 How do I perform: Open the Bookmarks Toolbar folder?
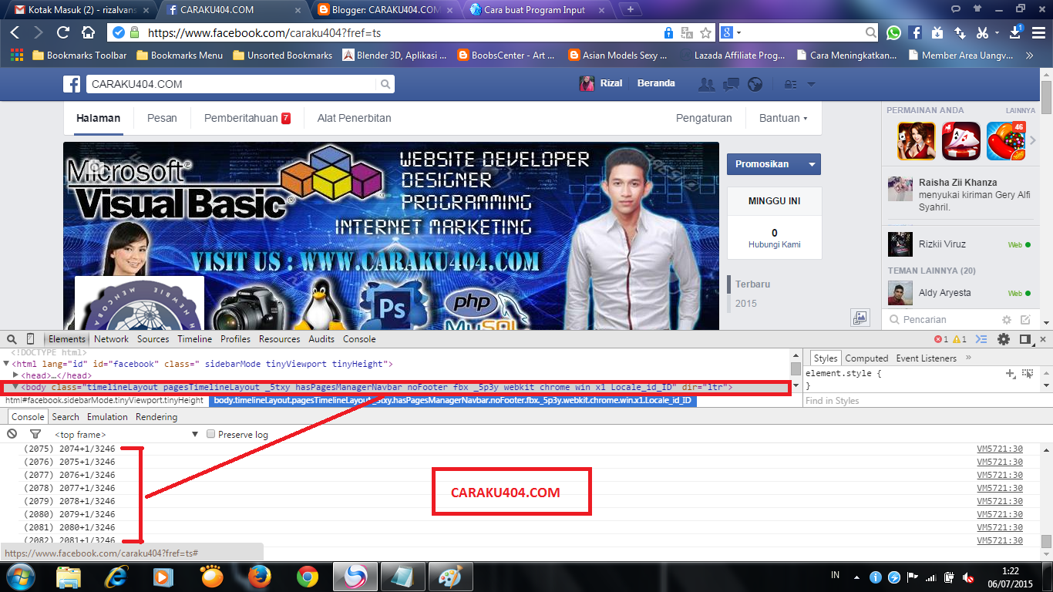[x=79, y=55]
